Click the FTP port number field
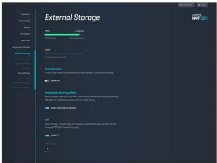 point(48,149)
